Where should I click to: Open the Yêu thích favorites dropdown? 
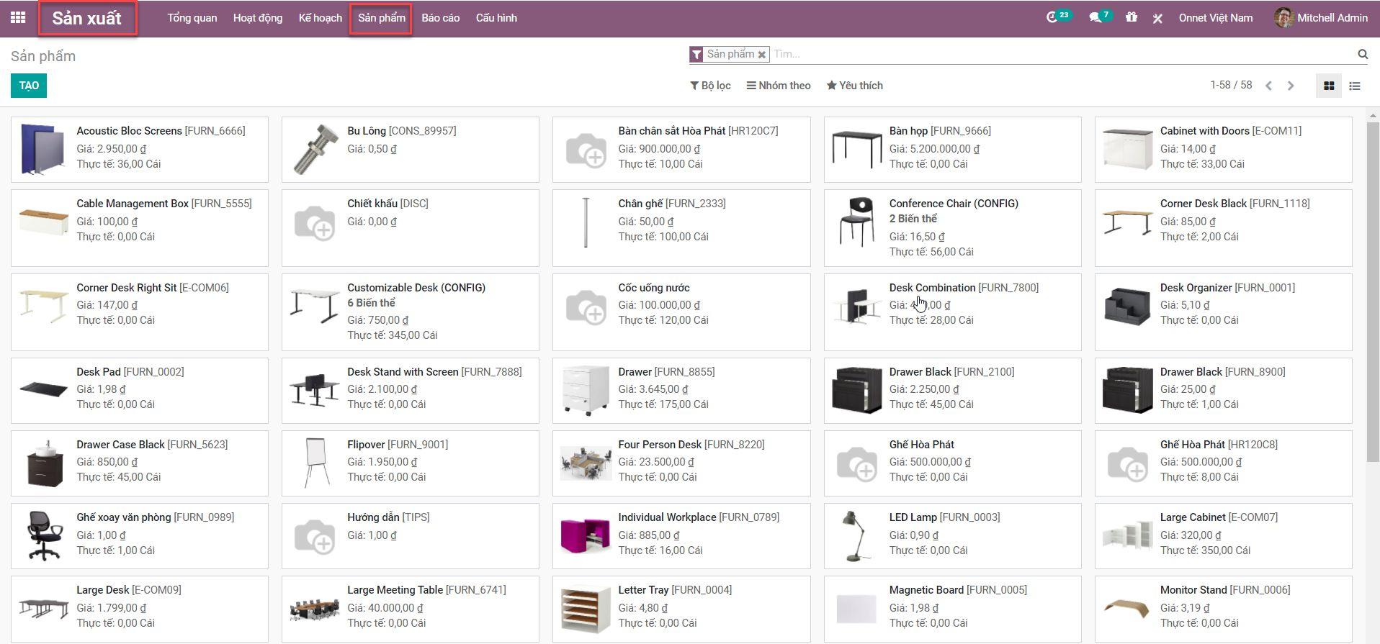point(854,86)
